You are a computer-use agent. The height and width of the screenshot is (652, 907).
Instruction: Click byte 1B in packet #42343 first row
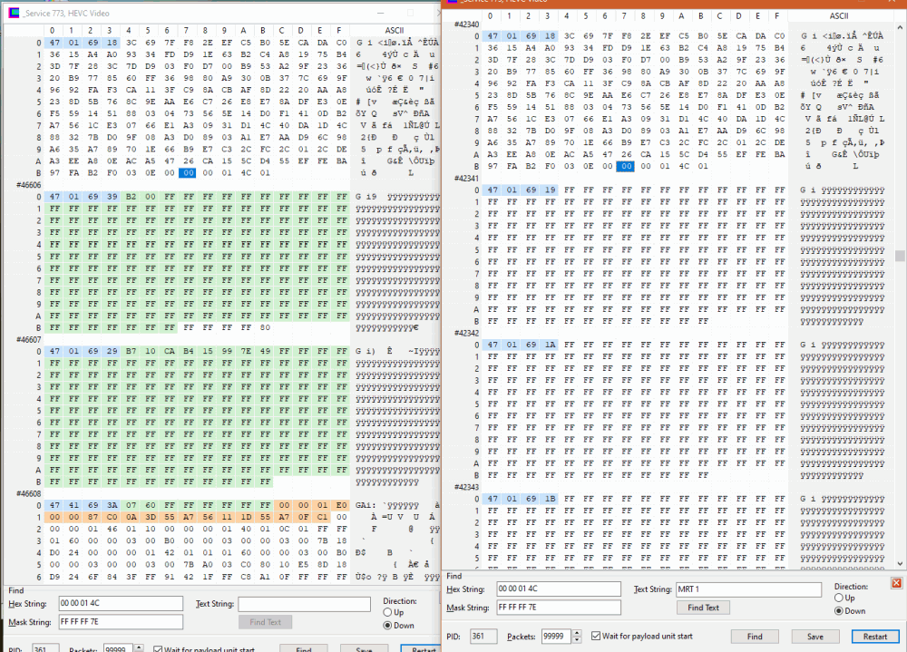click(550, 498)
